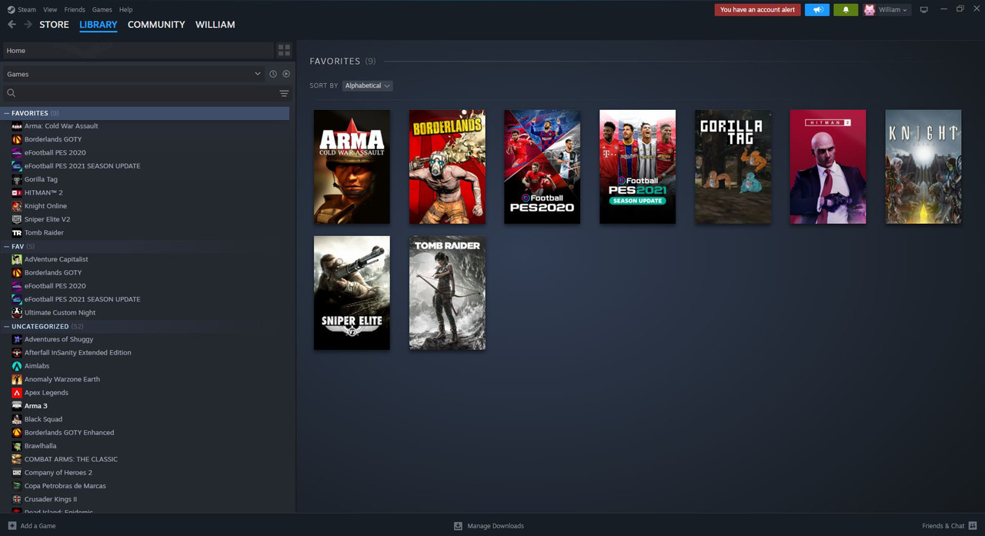This screenshot has width=985, height=536.
Task: Click AdVenture Capitalist list icon
Action: (x=17, y=259)
